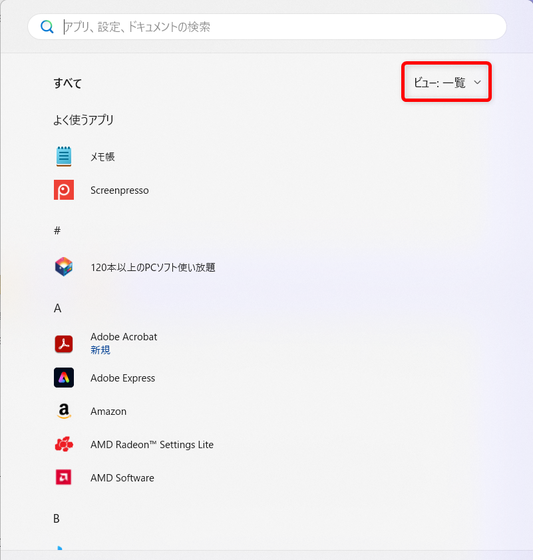This screenshot has height=560, width=533.
Task: Select the Adobe Express app name
Action: click(x=123, y=378)
